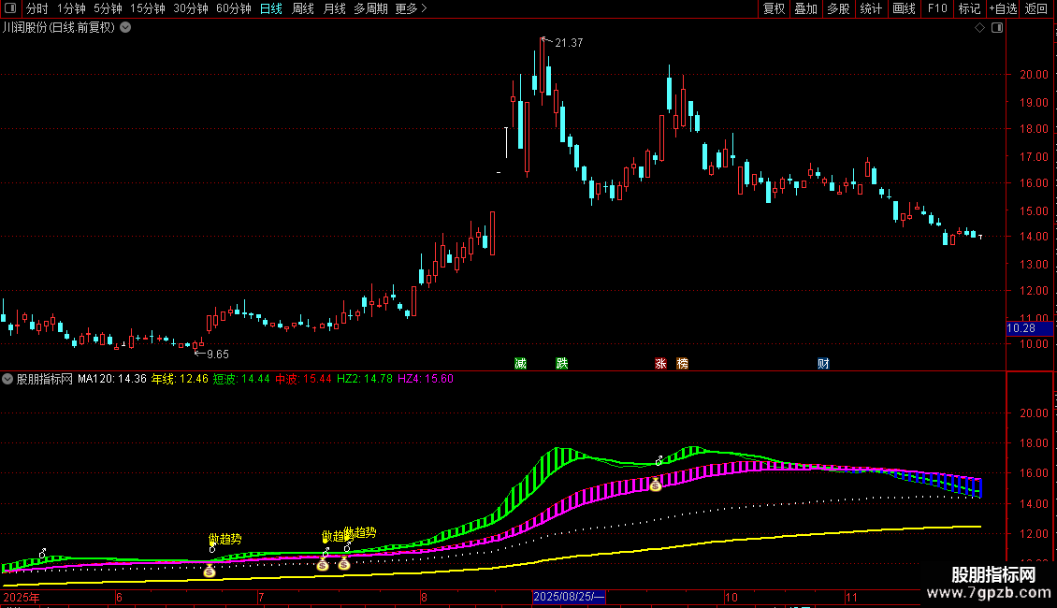
Task: Open 多周期 multi-period view
Action: 370,8
